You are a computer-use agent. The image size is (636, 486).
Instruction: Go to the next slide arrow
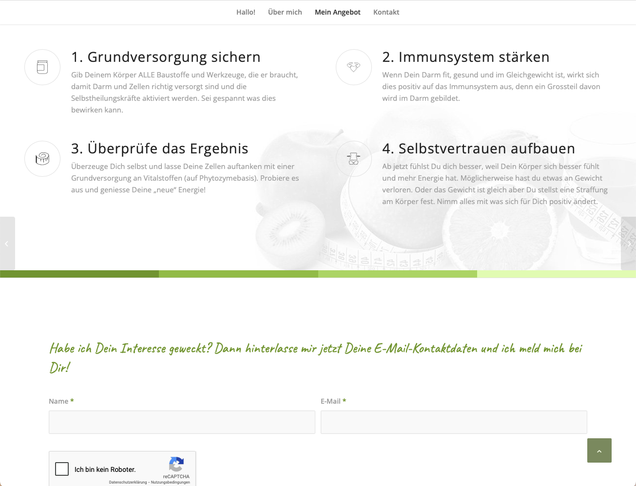[629, 243]
